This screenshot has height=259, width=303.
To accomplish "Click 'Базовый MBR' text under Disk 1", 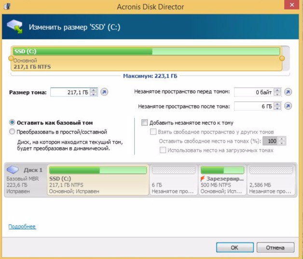I will [23, 178].
